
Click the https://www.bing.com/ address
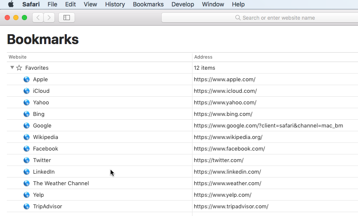223,114
